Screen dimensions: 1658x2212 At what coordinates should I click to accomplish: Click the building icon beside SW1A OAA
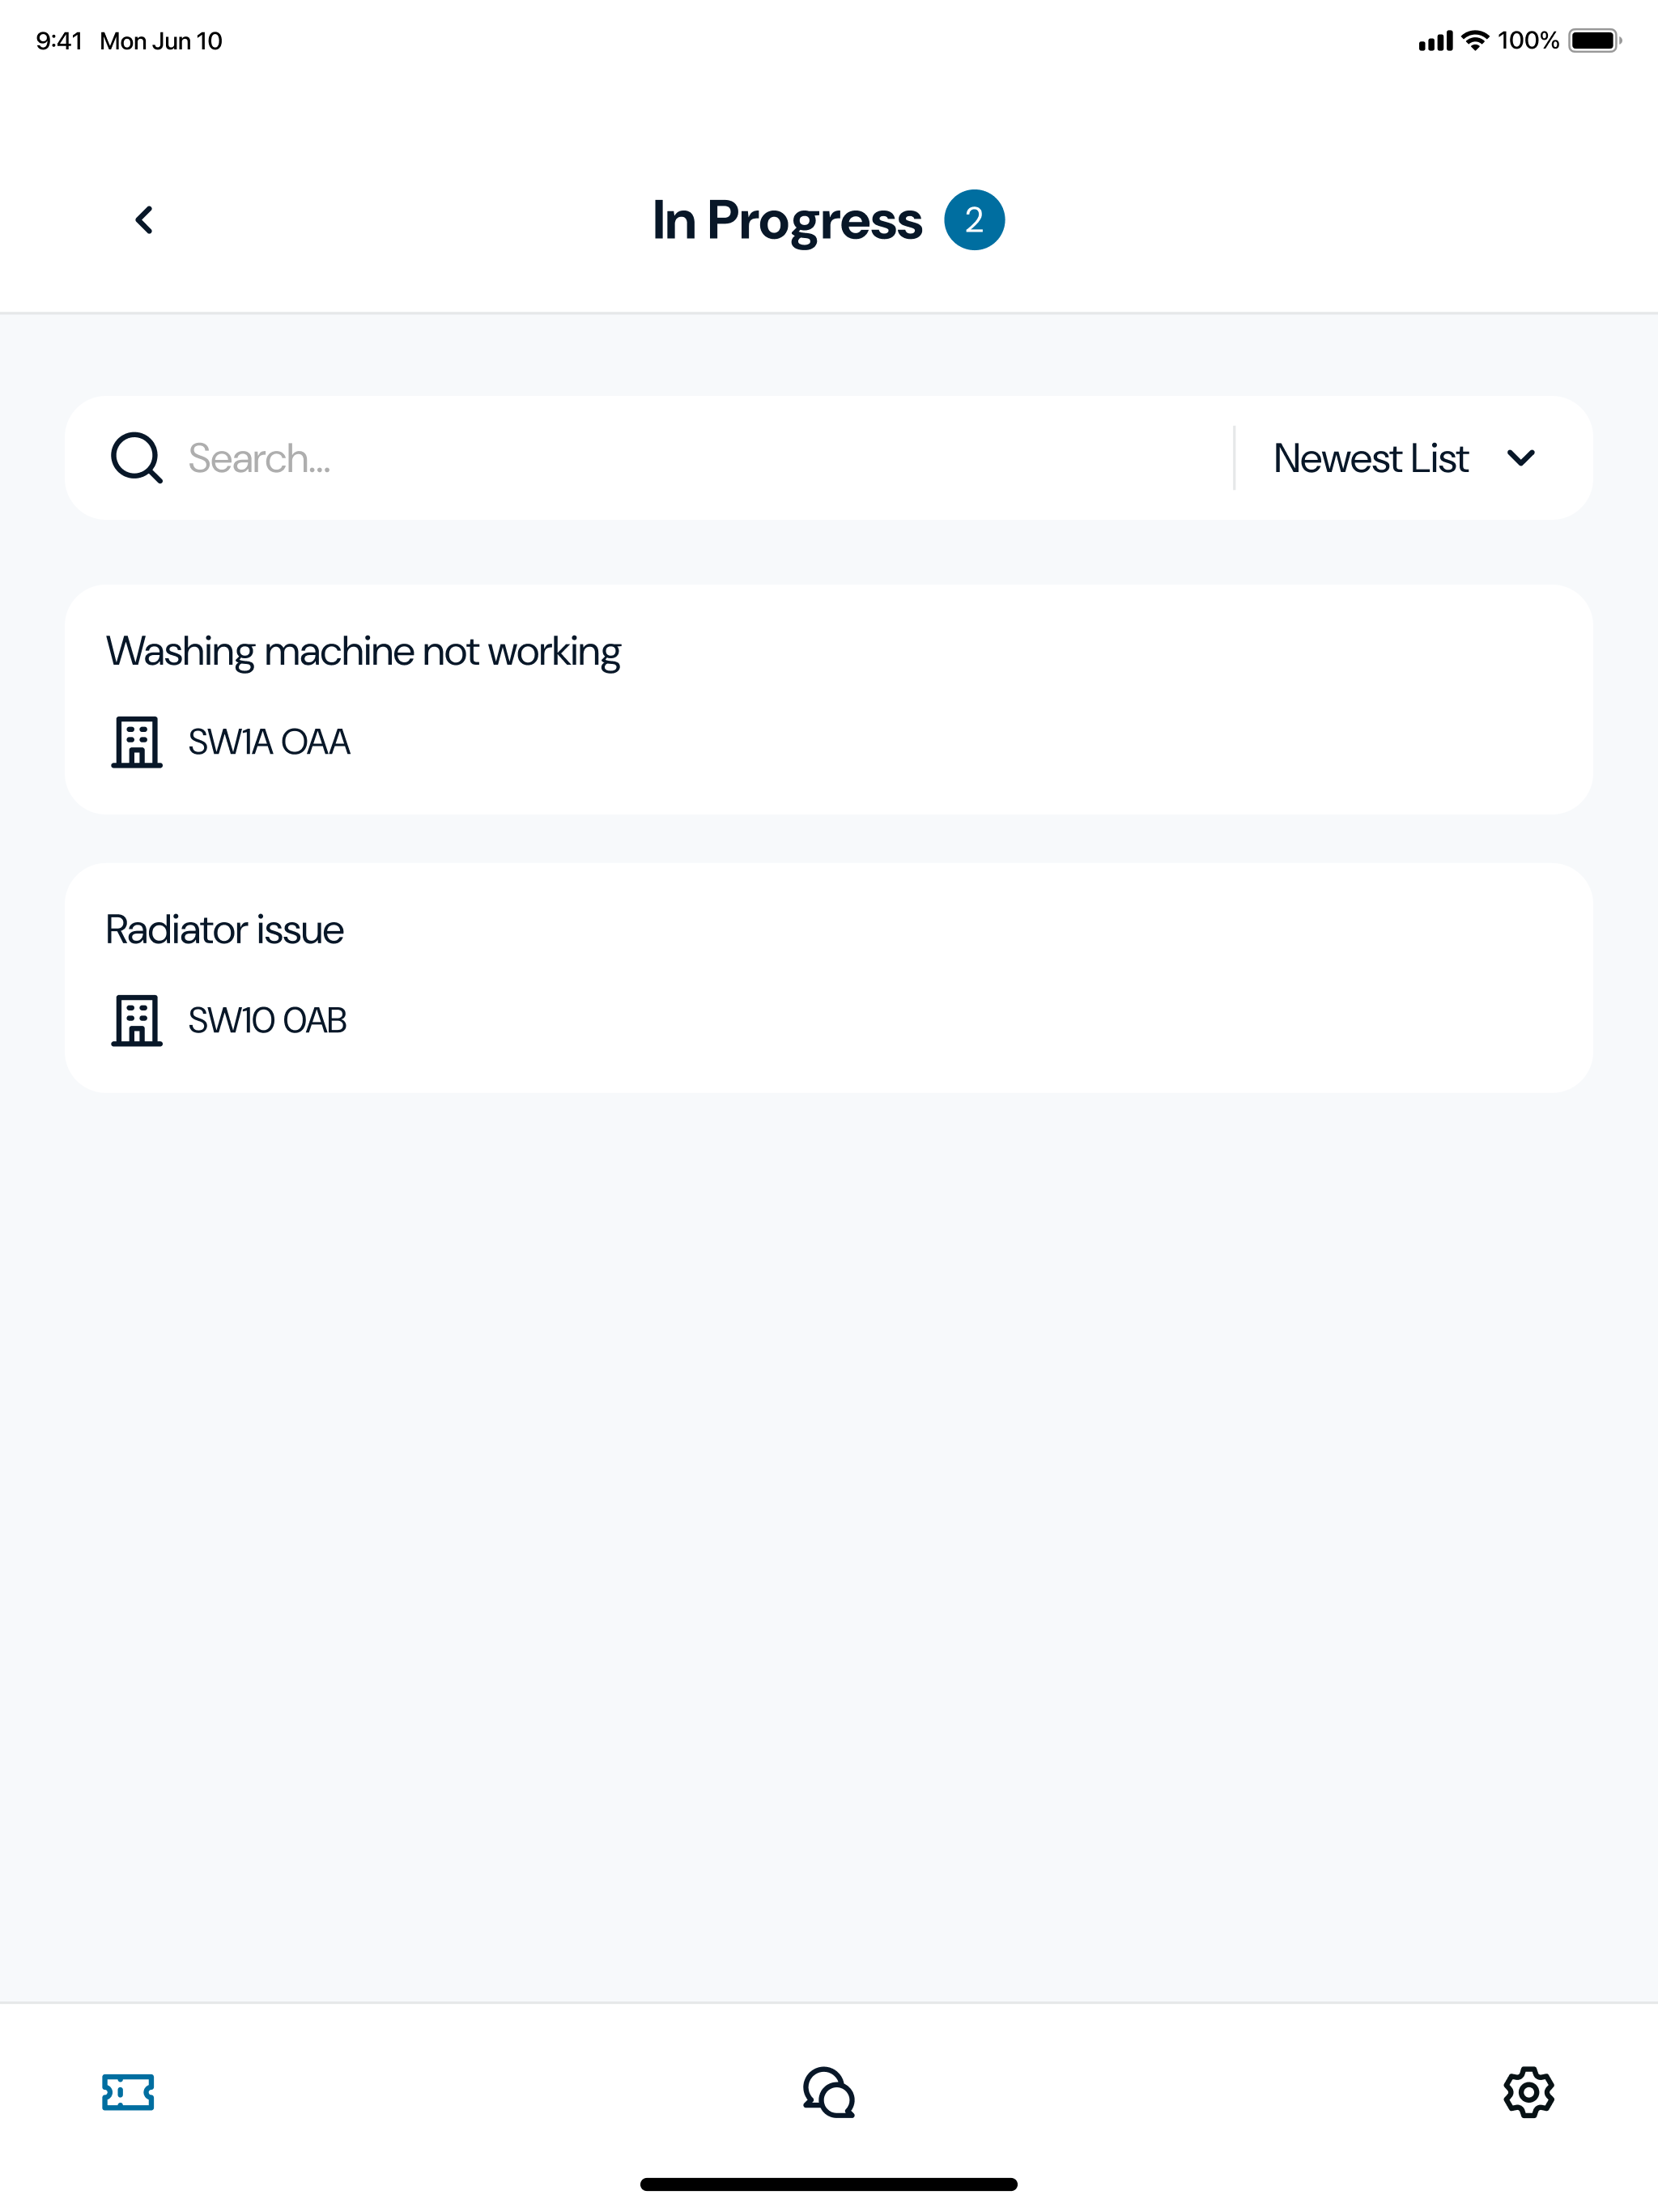(137, 742)
